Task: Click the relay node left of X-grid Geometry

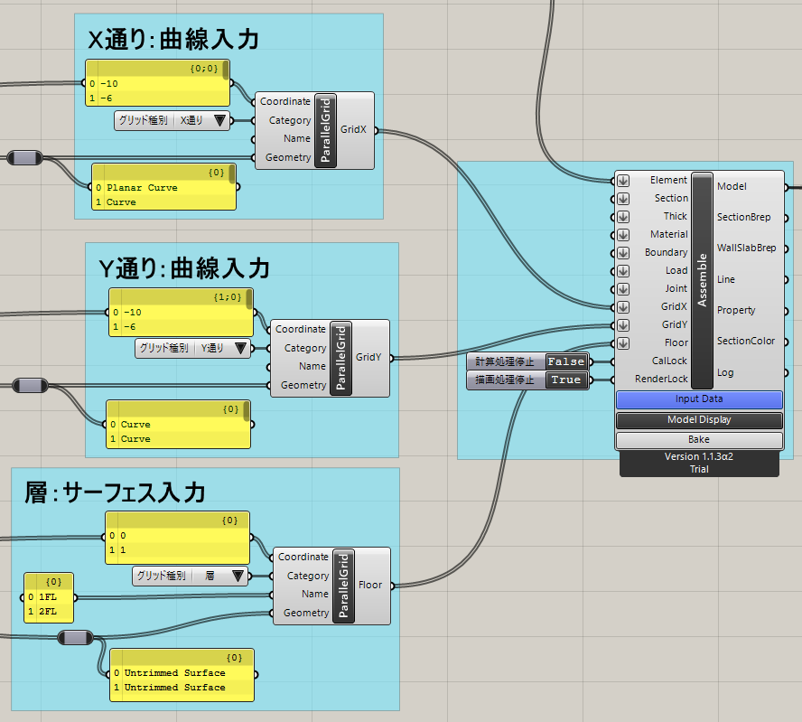Action: tap(25, 158)
